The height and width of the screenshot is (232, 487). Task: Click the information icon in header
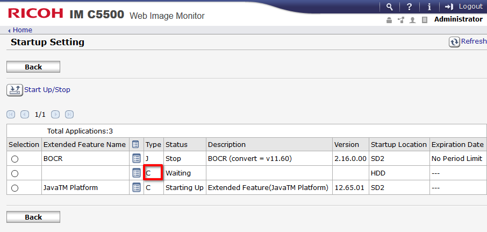[x=429, y=6]
